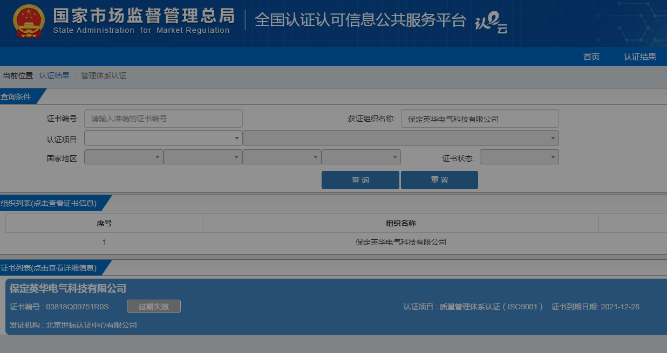The width and height of the screenshot is (667, 353).
Task: Click the 组织名称 column header
Action: pyautogui.click(x=401, y=223)
